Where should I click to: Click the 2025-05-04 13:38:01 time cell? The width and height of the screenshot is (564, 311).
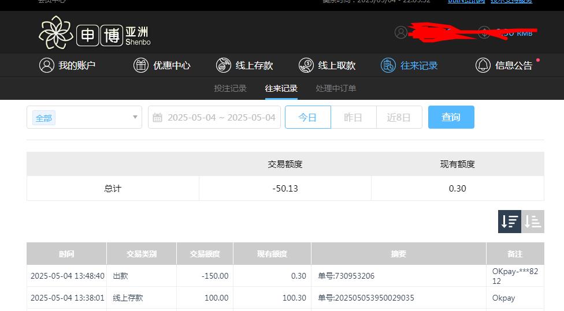pos(67,298)
